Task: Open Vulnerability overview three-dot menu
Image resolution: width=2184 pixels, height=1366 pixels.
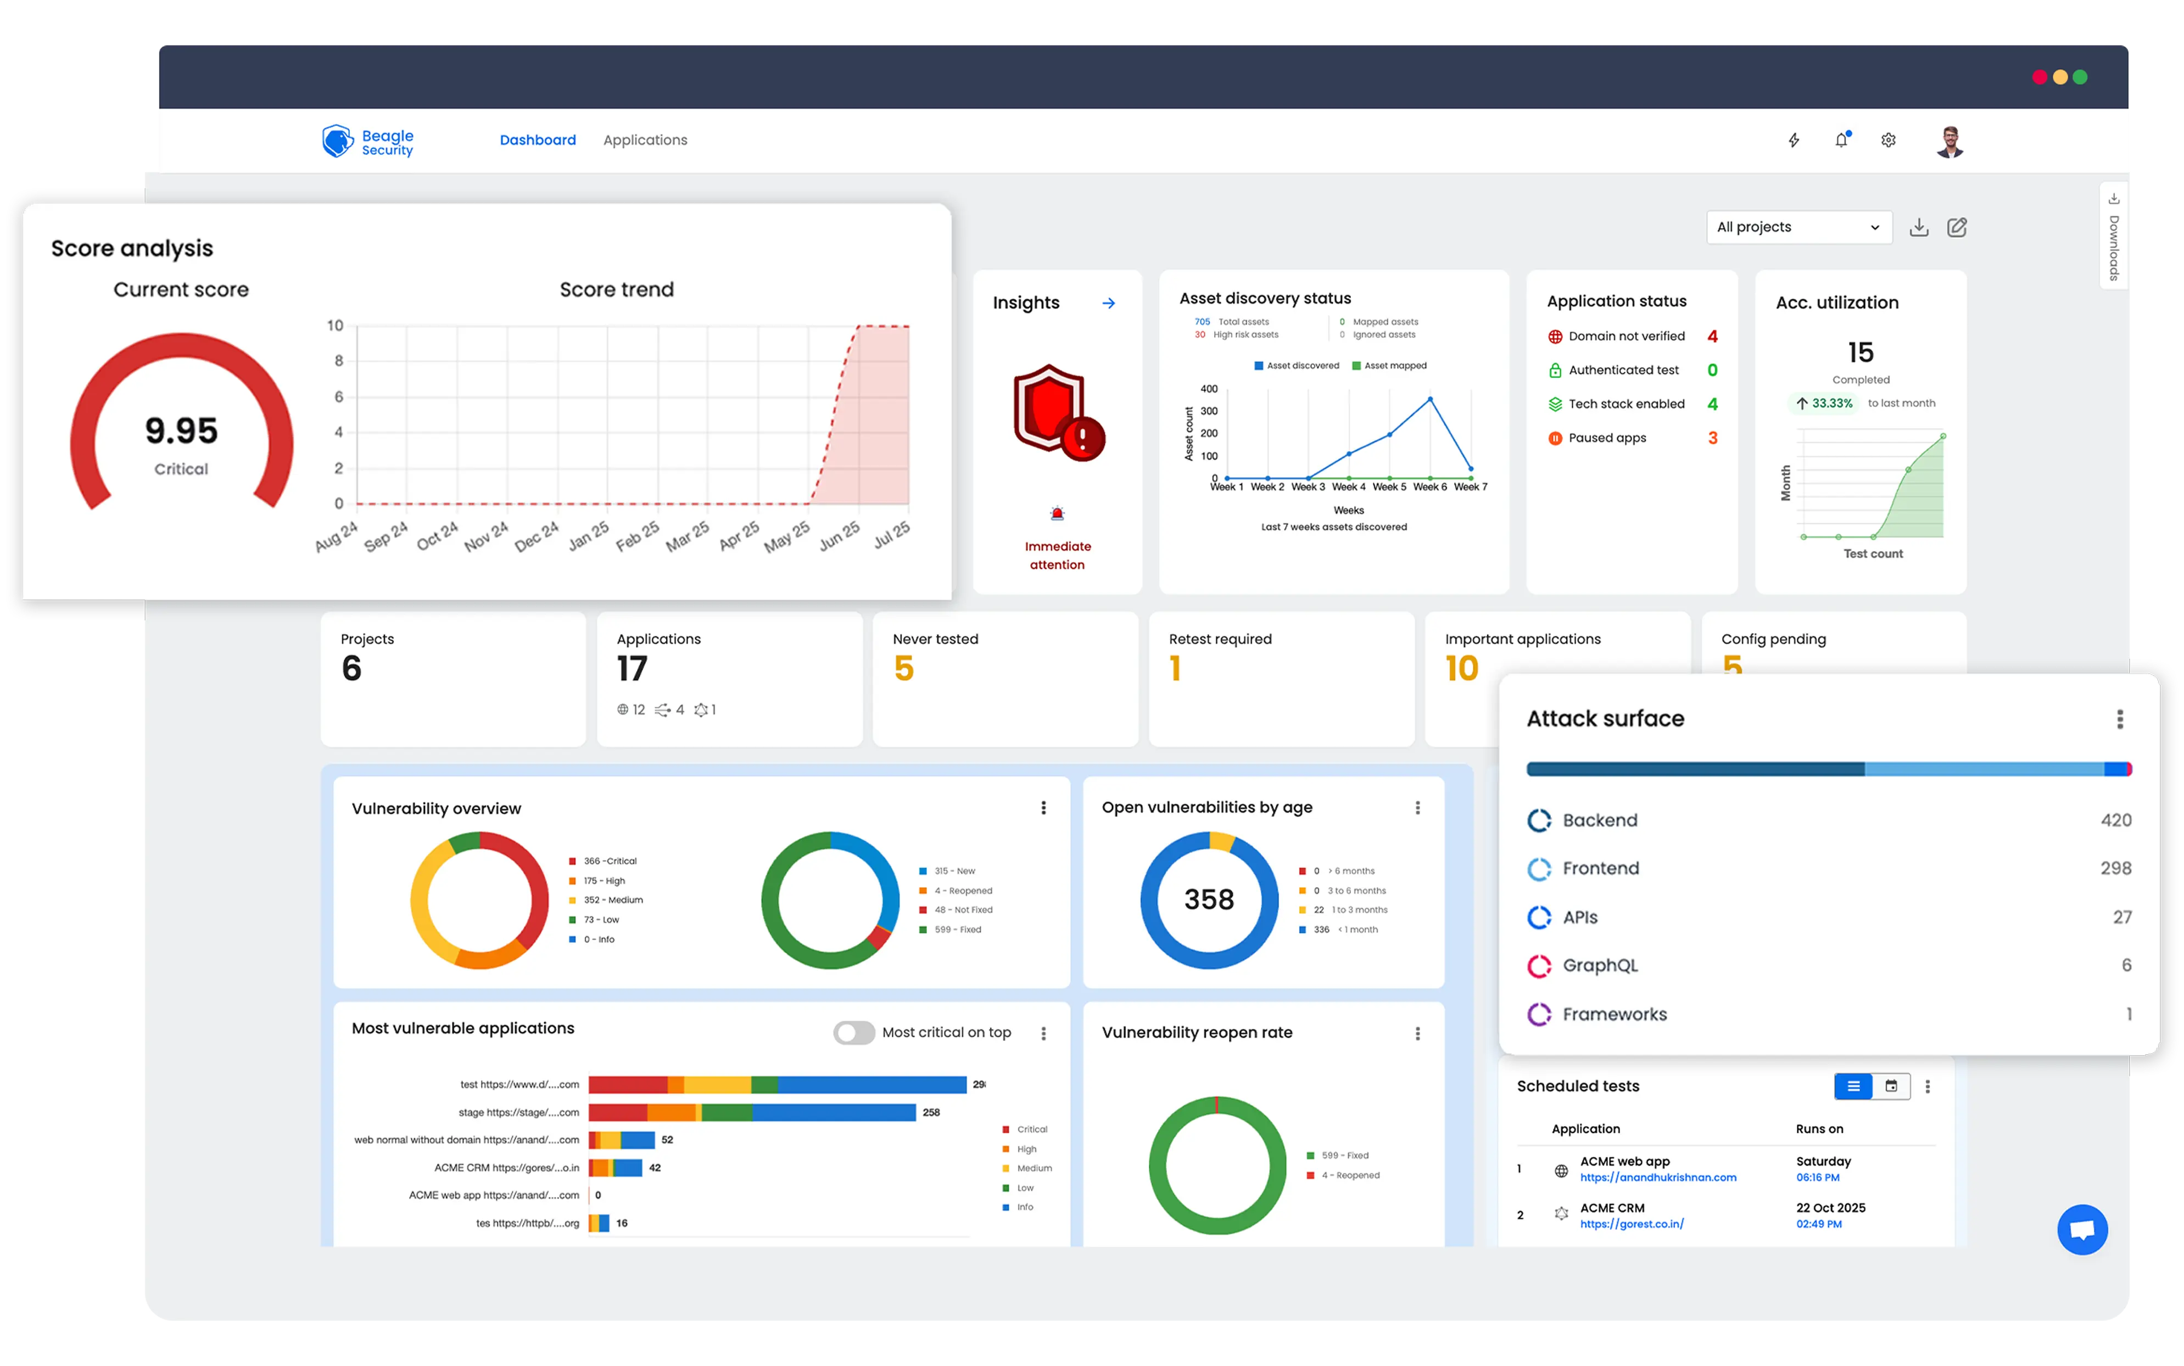Action: tap(1043, 808)
